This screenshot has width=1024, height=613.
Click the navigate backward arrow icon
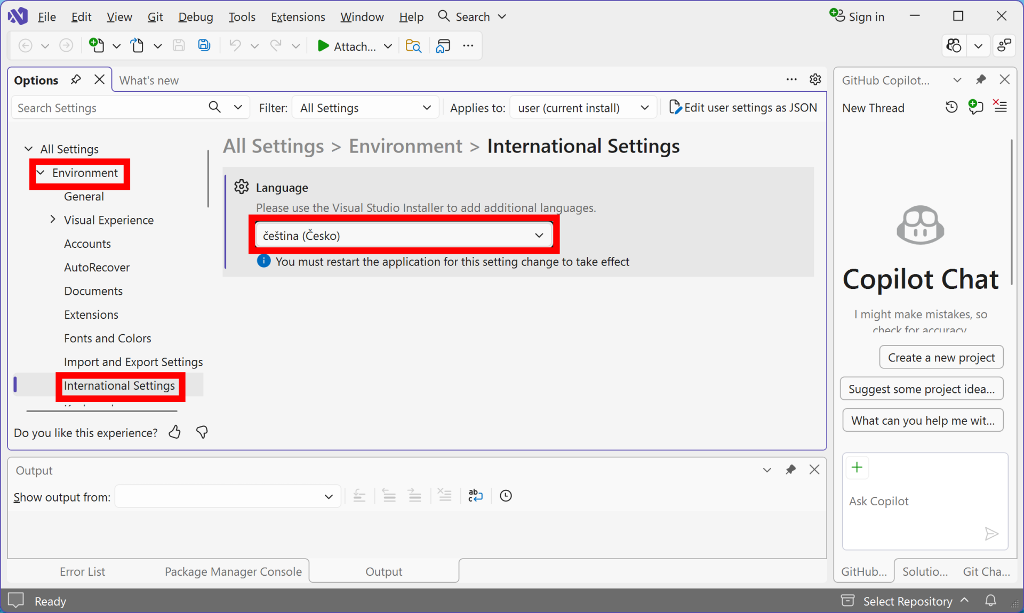pos(25,46)
